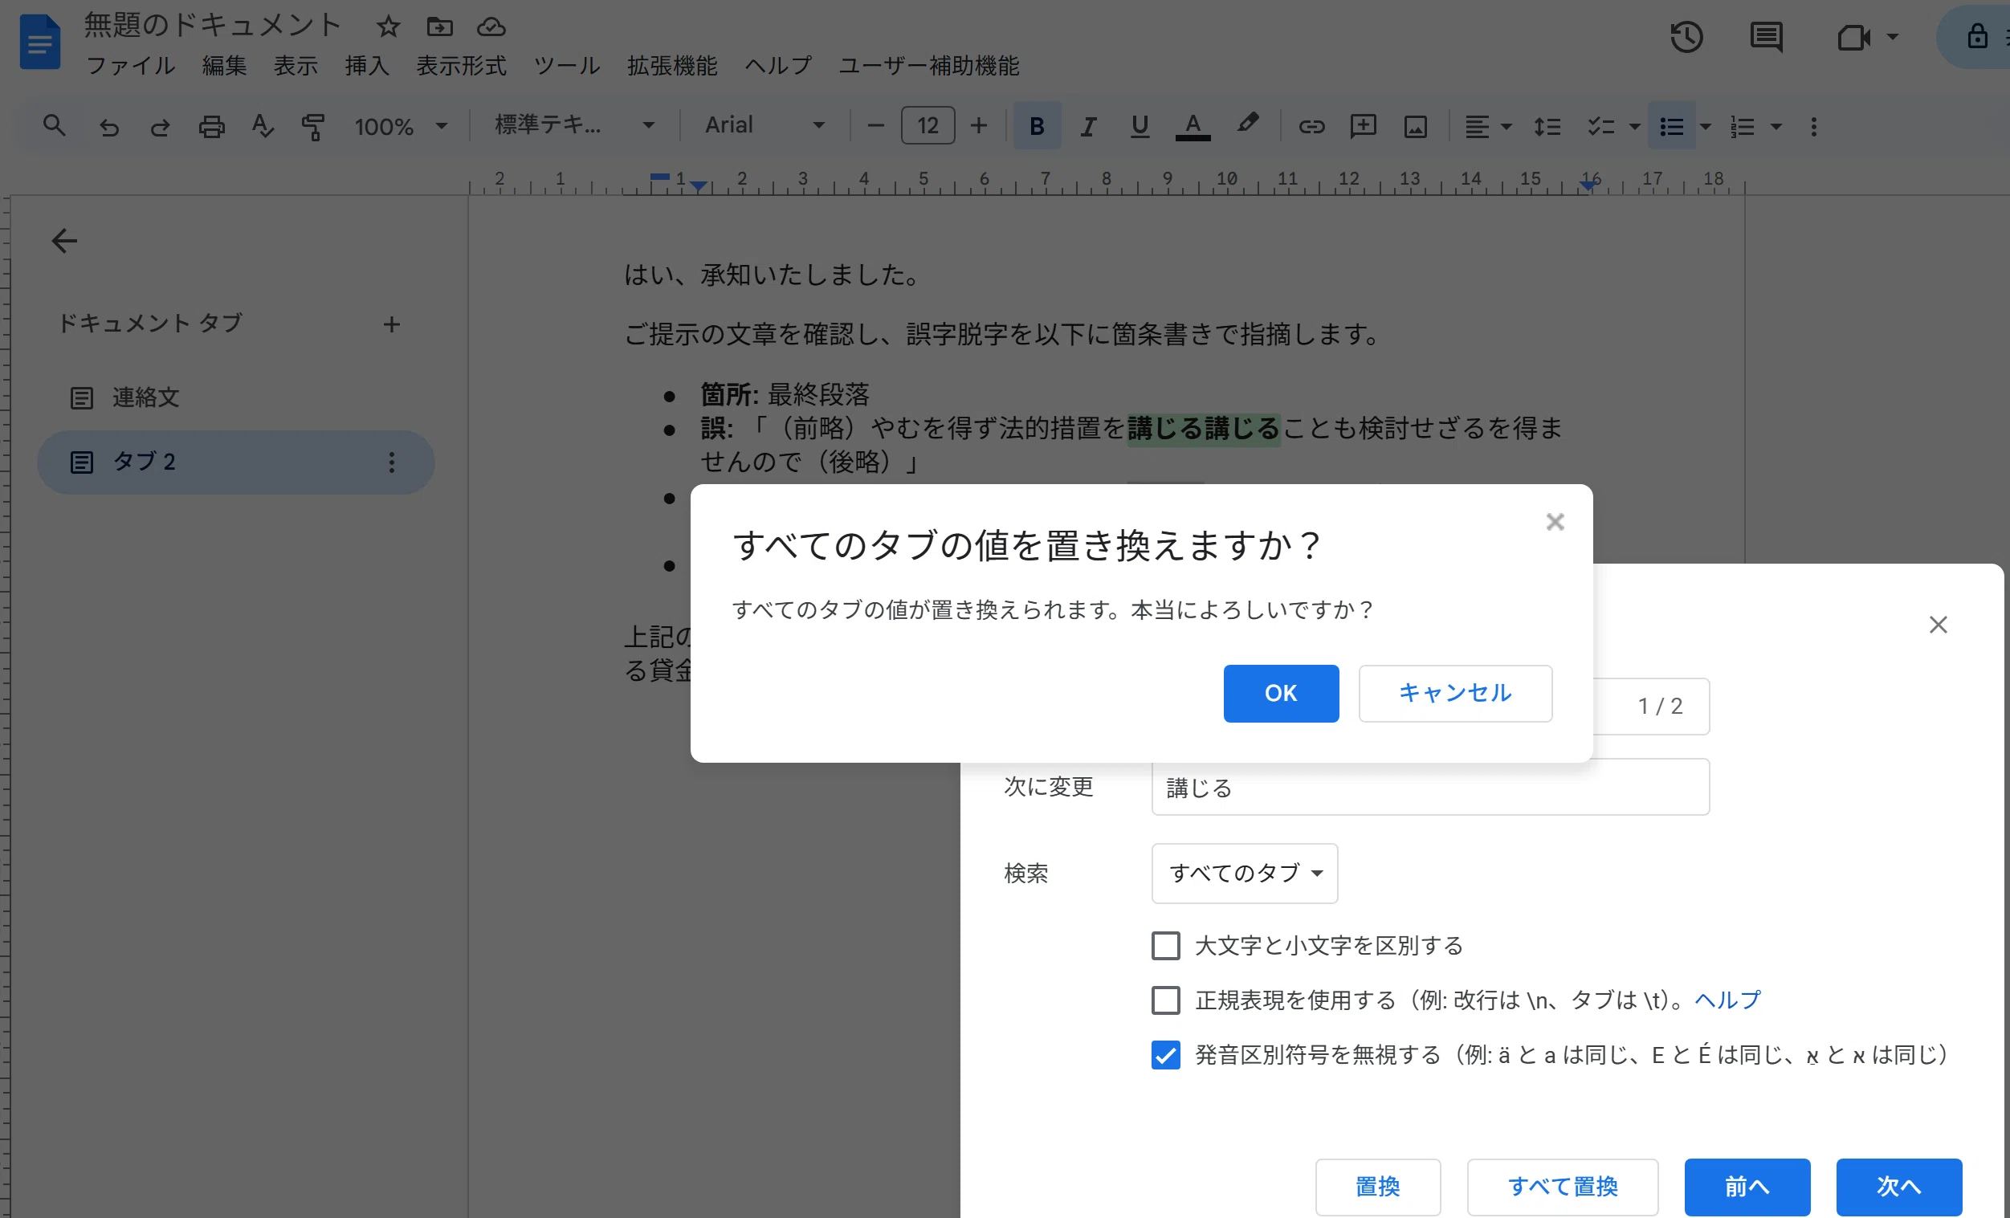The height and width of the screenshot is (1218, 2010).
Task: Click the back arrow in tabs sidebar
Action: (63, 241)
